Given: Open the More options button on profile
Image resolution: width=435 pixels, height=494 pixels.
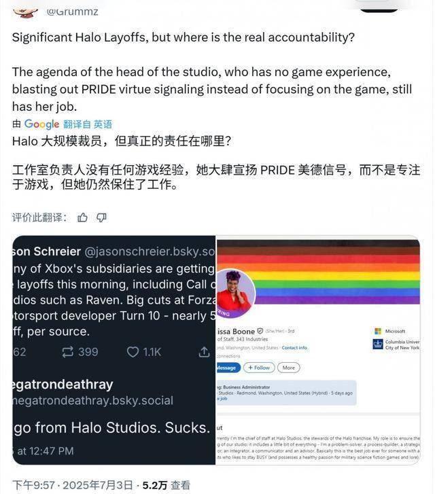Looking at the screenshot, I should 288,368.
